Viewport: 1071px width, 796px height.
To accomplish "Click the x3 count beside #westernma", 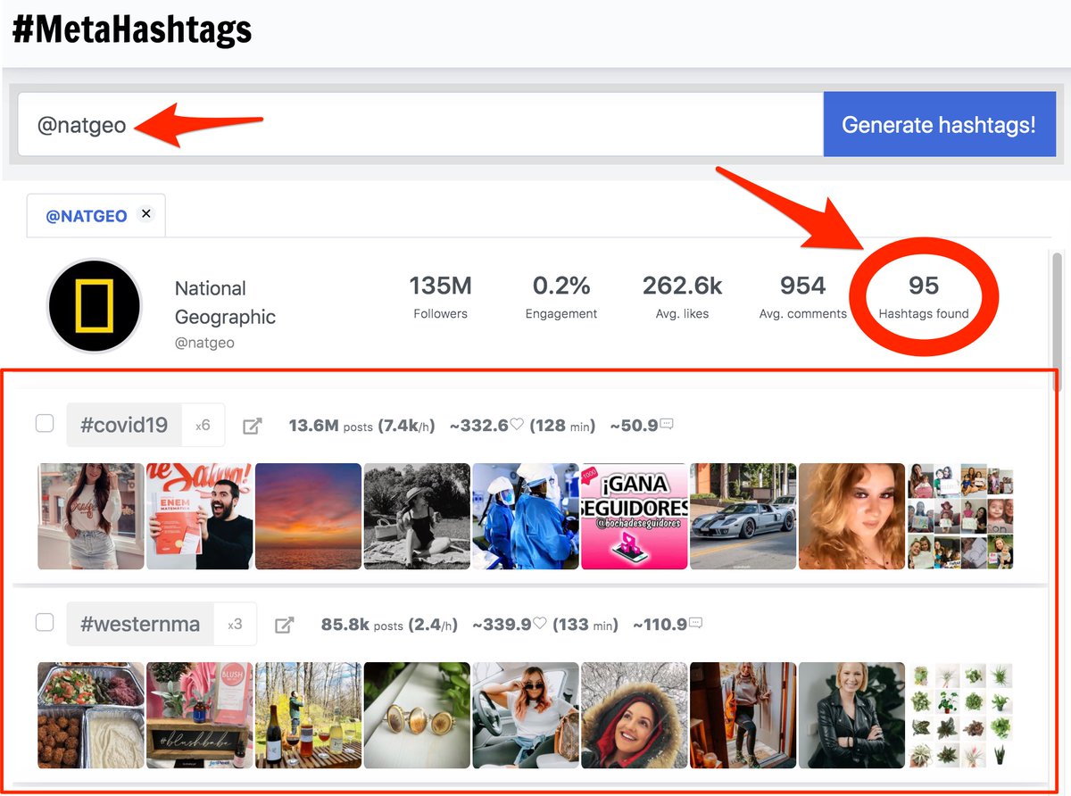I will pos(235,624).
